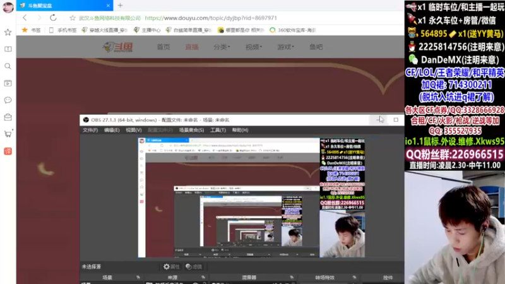This screenshot has height=284, width=505.
Task: Open the OBS 工具(T) menu
Action: coord(218,130)
